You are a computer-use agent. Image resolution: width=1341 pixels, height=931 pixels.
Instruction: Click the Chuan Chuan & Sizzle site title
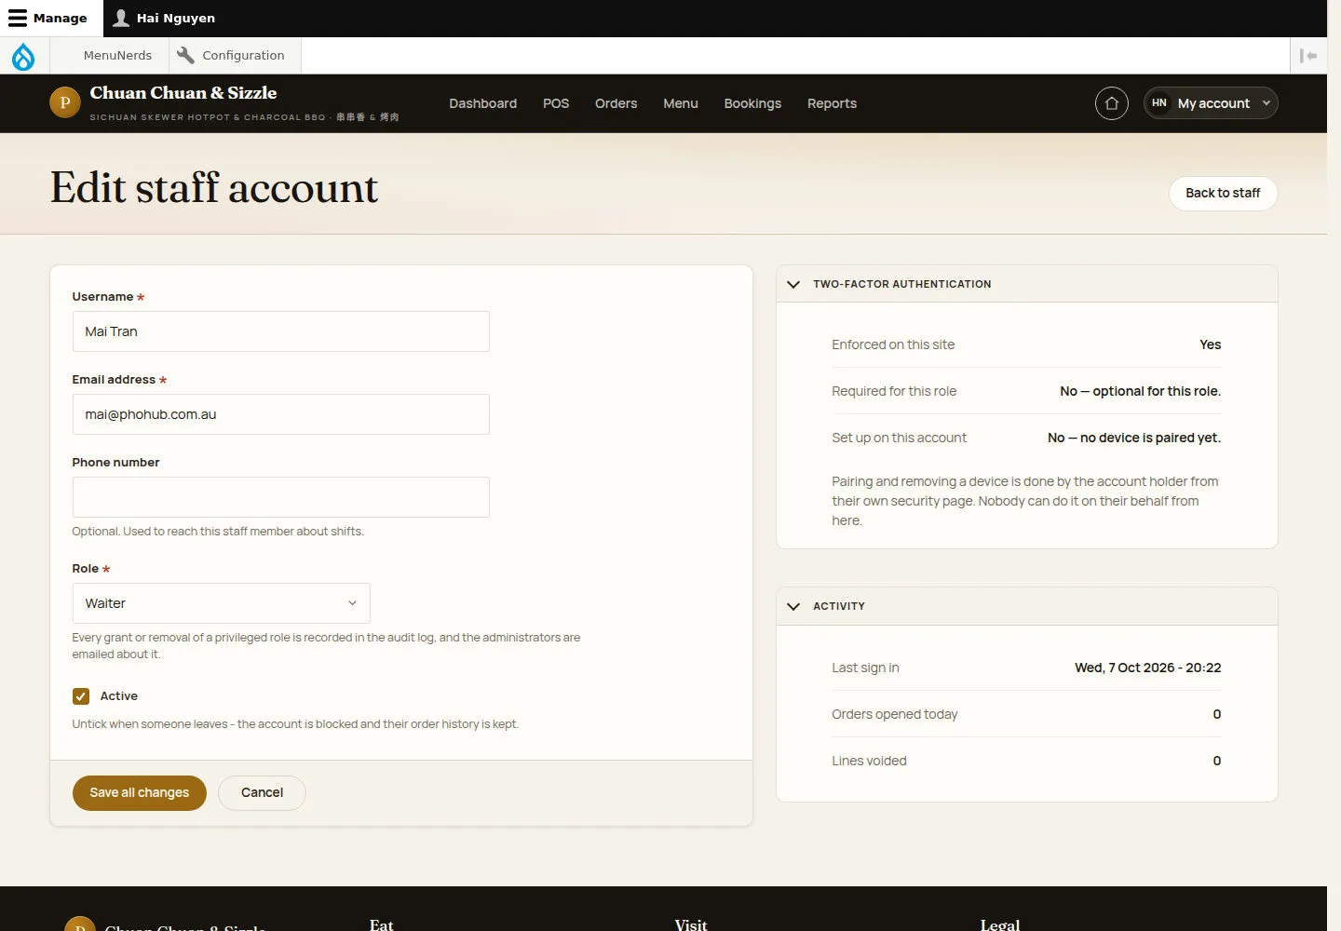pyautogui.click(x=183, y=93)
